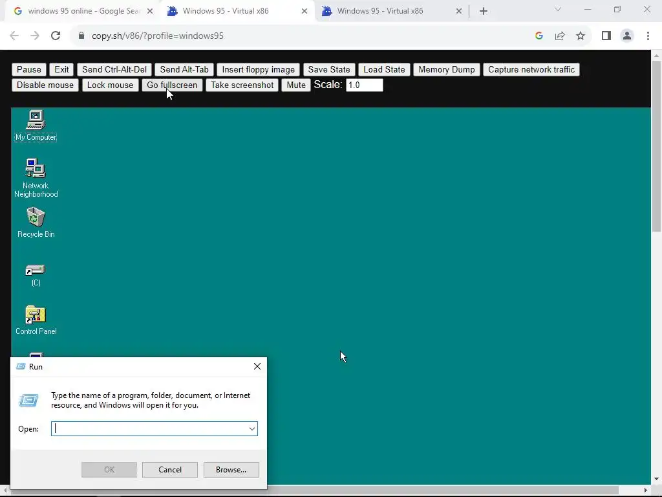The width and height of the screenshot is (662, 497).
Task: Click the vertical scrollbar down arrow
Action: [657, 479]
